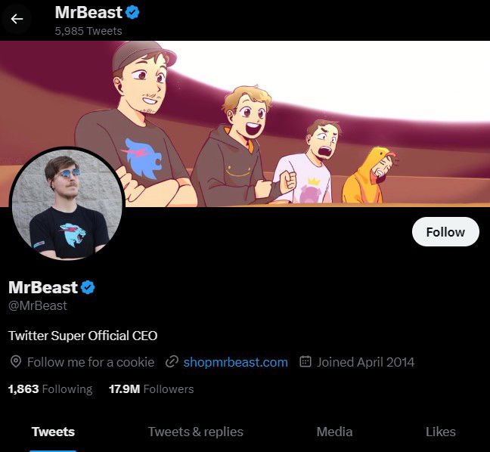Viewport: 490px width, 452px height.
Task: Click the link chain icon
Action: click(x=172, y=362)
